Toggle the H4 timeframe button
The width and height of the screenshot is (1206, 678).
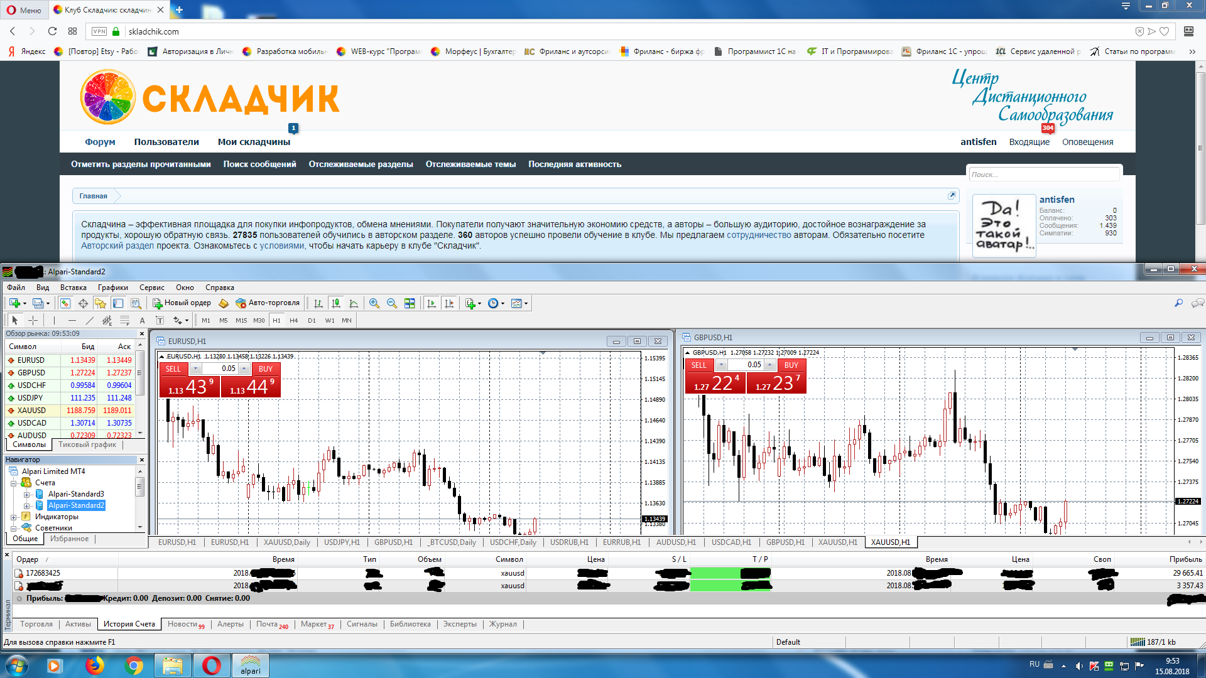(293, 320)
